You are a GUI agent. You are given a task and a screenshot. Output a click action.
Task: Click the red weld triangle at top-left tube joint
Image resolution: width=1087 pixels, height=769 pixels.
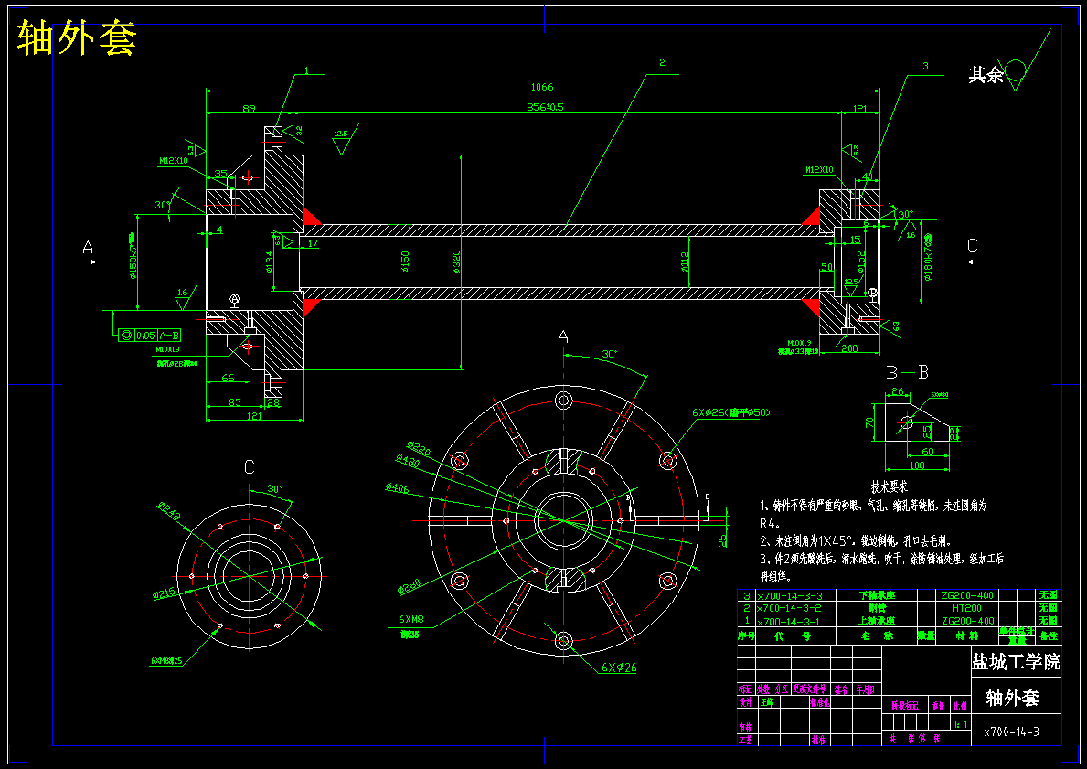[311, 216]
